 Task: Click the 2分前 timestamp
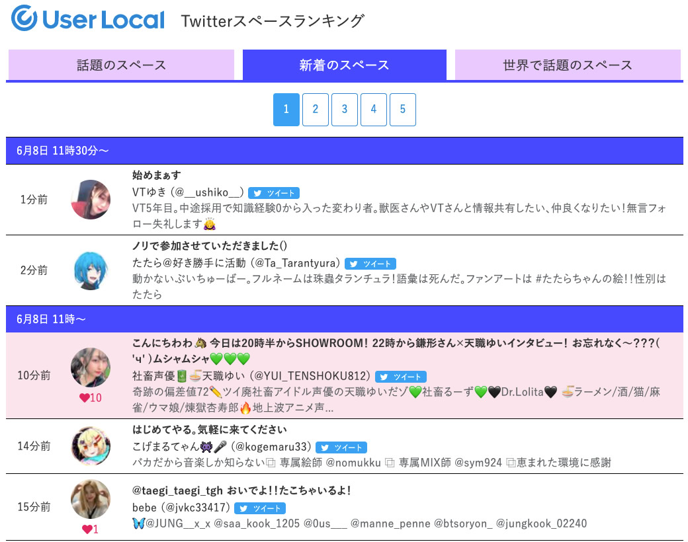(34, 270)
